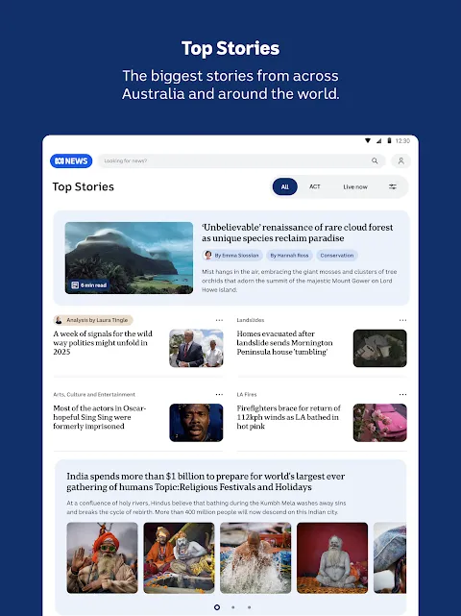Select the All filter pill
461x616 pixels.
[284, 186]
